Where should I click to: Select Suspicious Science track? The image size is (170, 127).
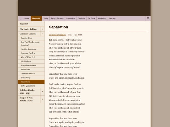[31, 66]
